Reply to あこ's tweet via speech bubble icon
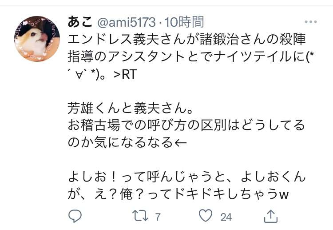The width and height of the screenshot is (333, 230). click(x=75, y=216)
